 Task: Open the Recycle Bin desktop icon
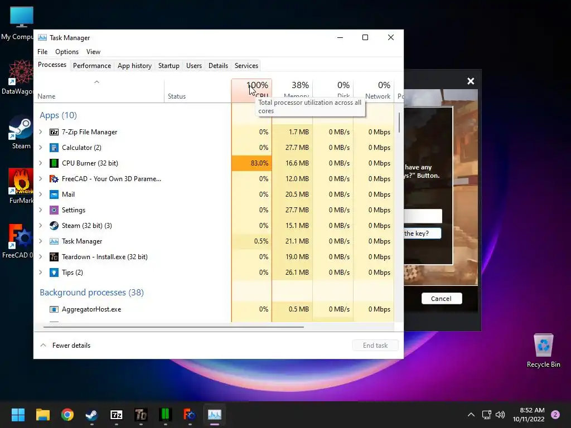pos(543,351)
